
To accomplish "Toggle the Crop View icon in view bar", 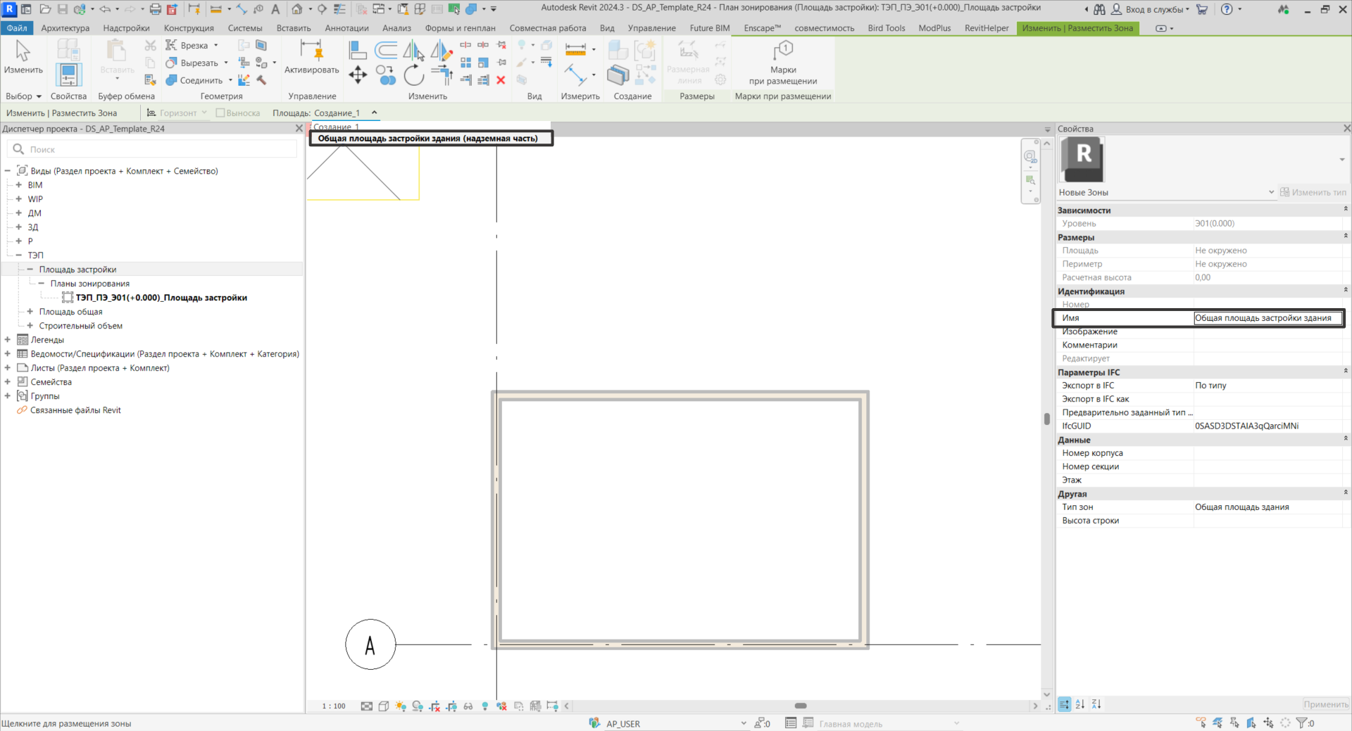I will click(x=434, y=706).
